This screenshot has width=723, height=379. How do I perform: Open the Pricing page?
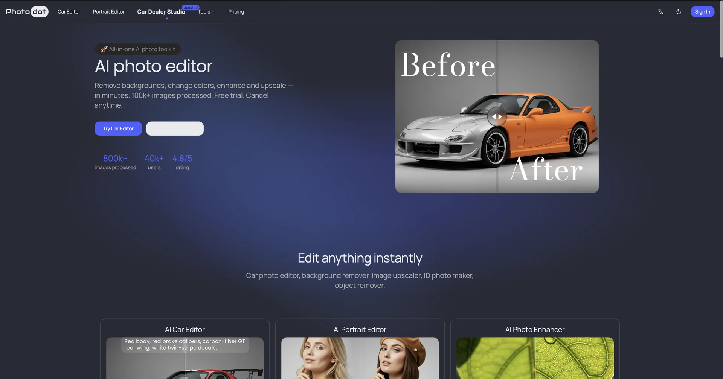(x=236, y=12)
